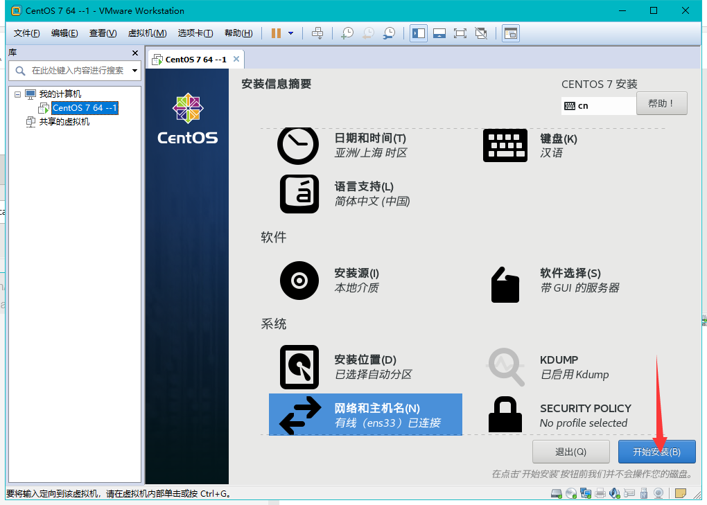Click the 帮助! help button

pos(661,104)
